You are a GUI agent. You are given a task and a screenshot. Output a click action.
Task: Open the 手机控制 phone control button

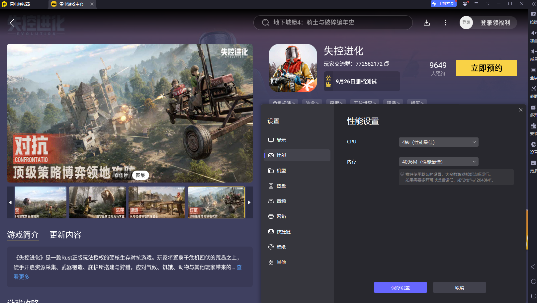pyautogui.click(x=443, y=4)
